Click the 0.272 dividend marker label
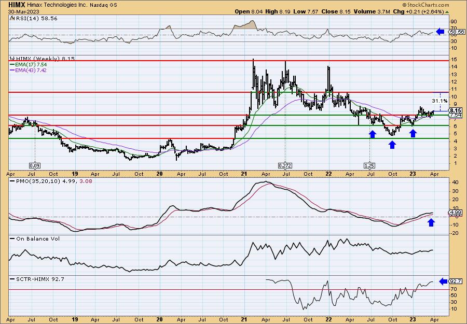This screenshot has height=324, width=467. [x=285, y=166]
